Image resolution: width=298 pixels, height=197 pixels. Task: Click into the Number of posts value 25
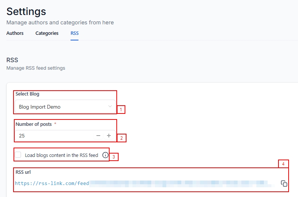(x=53, y=136)
